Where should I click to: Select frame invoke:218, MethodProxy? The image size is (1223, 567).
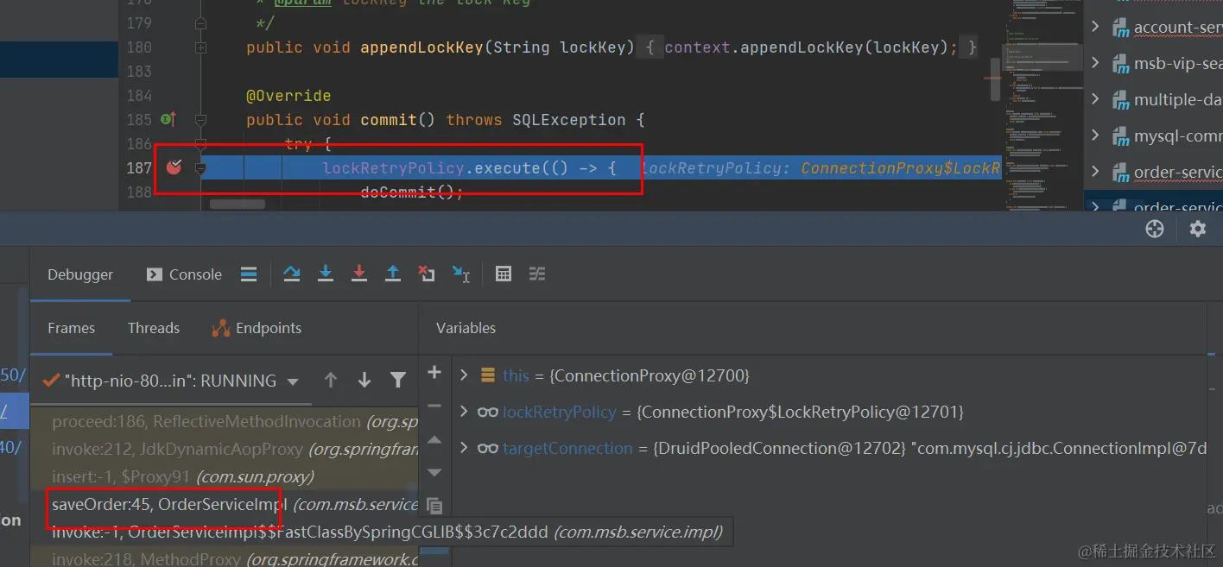(225, 559)
